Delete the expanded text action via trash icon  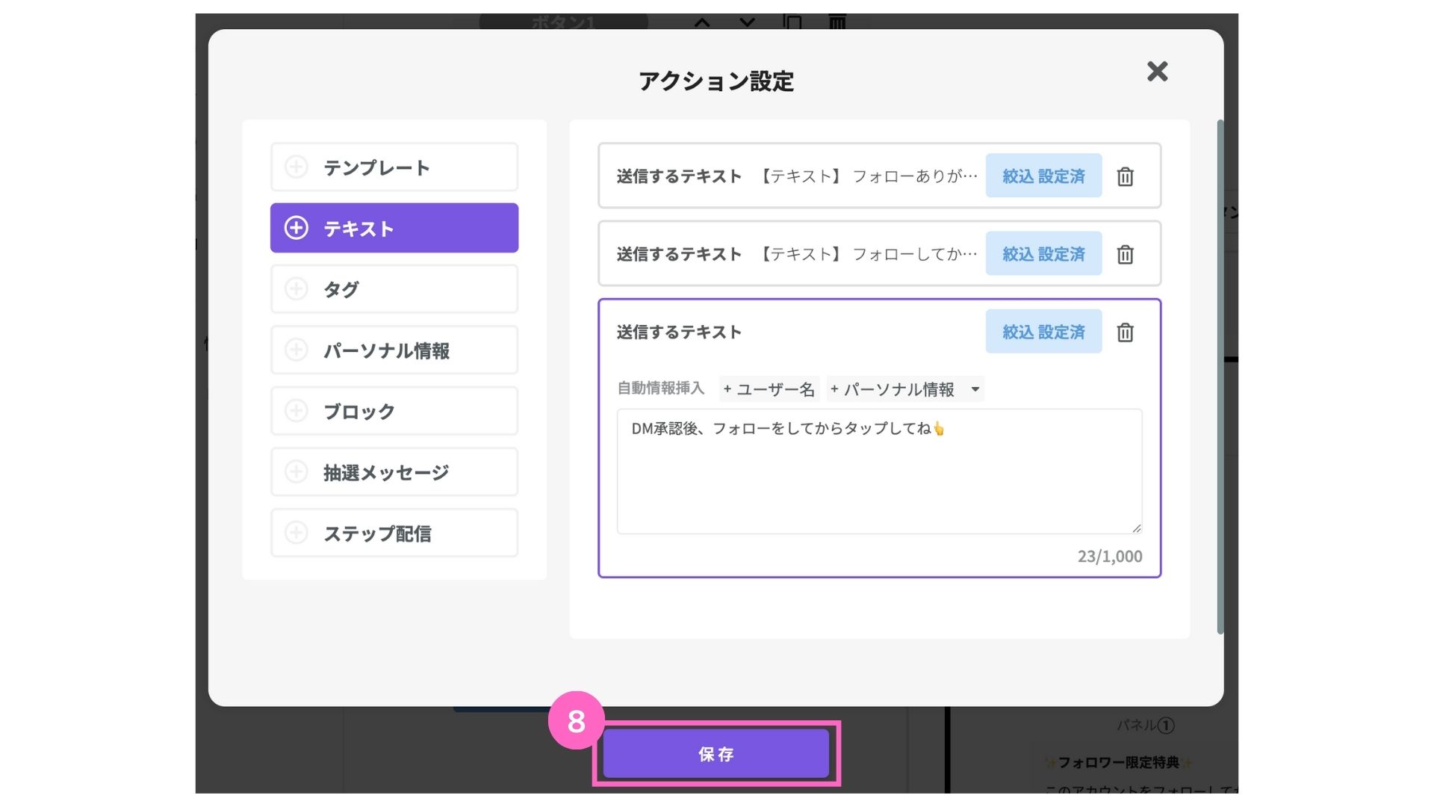pos(1125,332)
